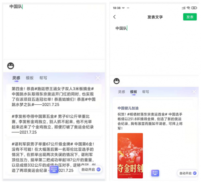Select the 李发彬 weightlifting suggestion card
Viewport: 201px width, 182px height.
(x=53, y=124)
